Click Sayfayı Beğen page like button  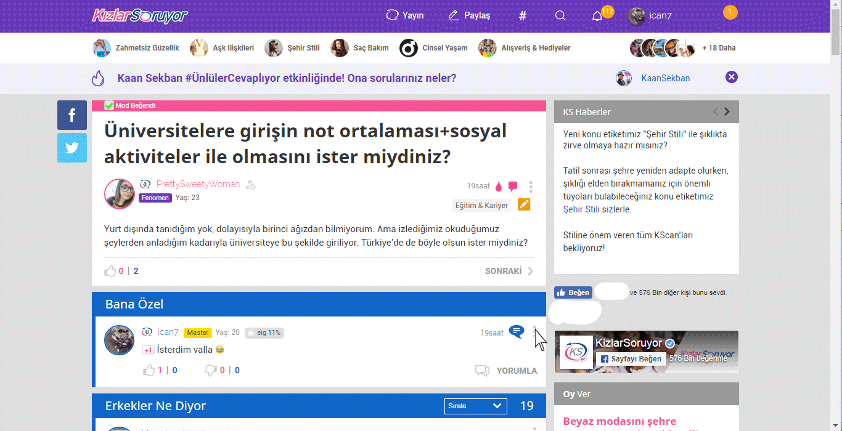click(x=631, y=358)
